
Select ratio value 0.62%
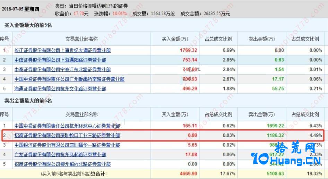pyautogui.click(x=229, y=126)
